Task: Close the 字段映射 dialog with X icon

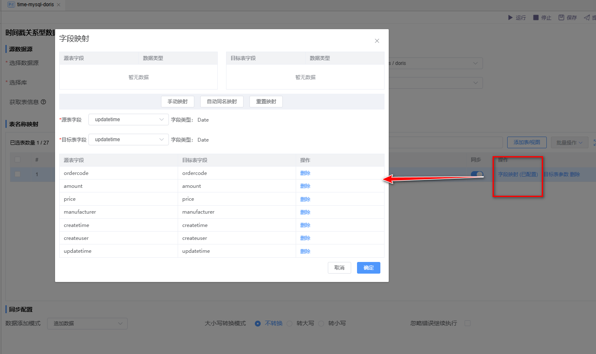Action: 377,41
